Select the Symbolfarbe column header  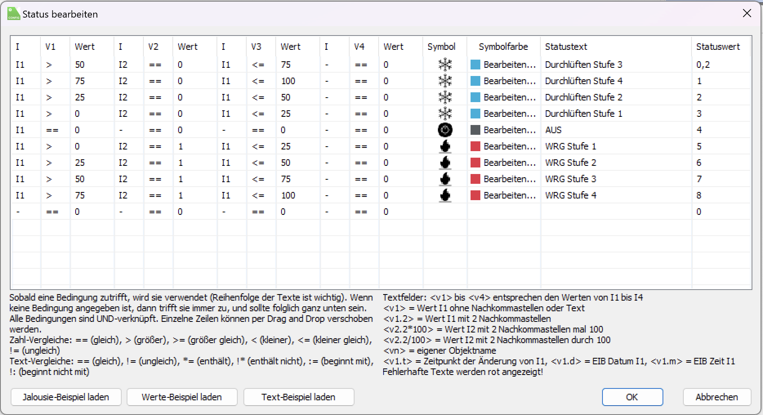tap(504, 47)
